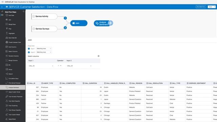The height and width of the screenshot is (122, 217).
Task: Click the Service Surveys node label
Action: coord(42,29)
